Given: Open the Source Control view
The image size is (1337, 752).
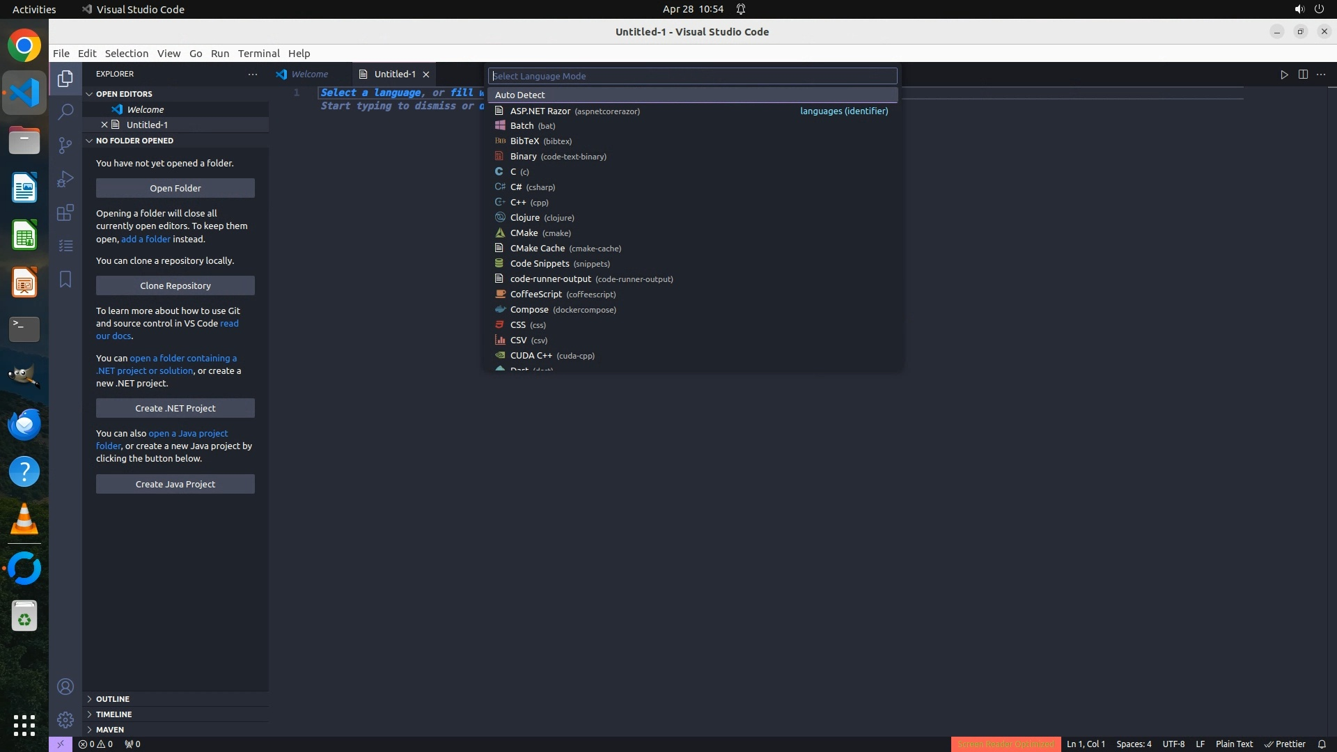Looking at the screenshot, I should coord(65,146).
